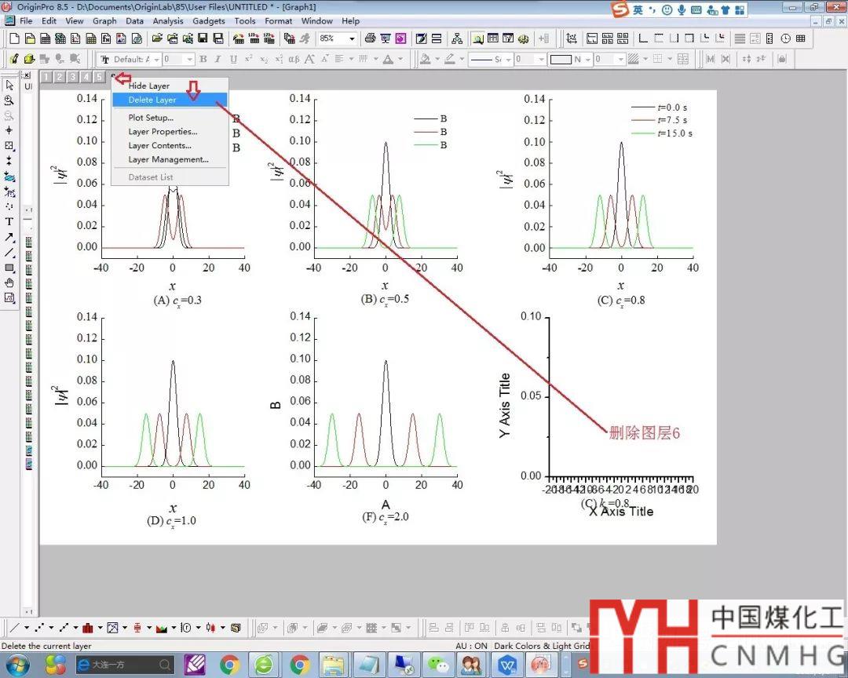The height and width of the screenshot is (678, 848).
Task: Select the Pointer arrow tool
Action: coord(9,85)
